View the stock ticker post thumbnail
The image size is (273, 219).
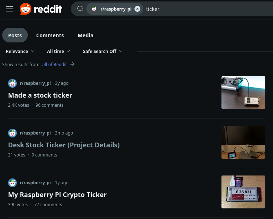pyautogui.click(x=243, y=92)
